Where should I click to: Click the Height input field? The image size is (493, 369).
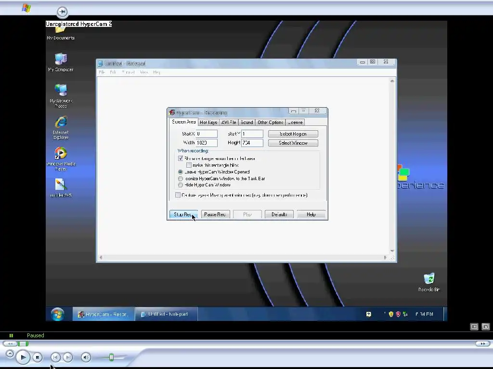252,143
